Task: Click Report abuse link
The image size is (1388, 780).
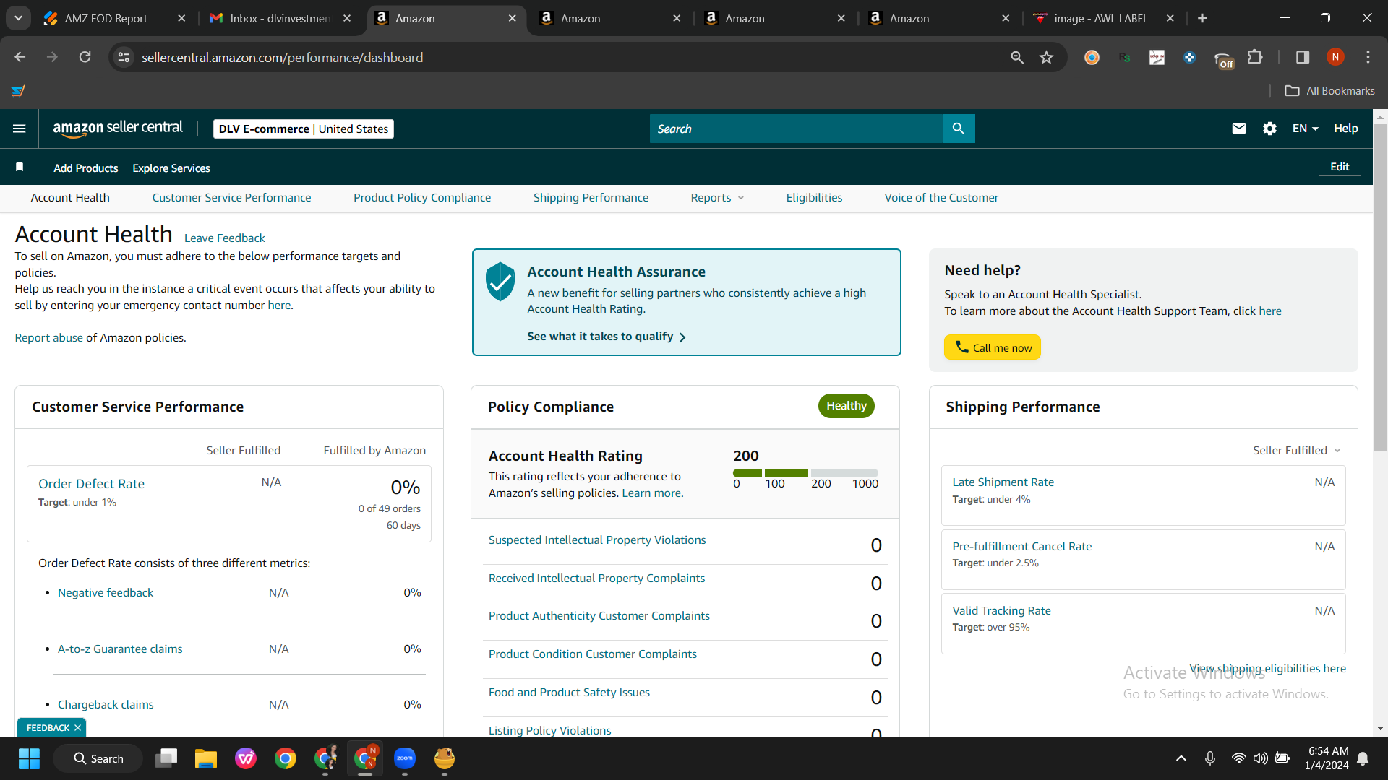Action: [x=49, y=338]
